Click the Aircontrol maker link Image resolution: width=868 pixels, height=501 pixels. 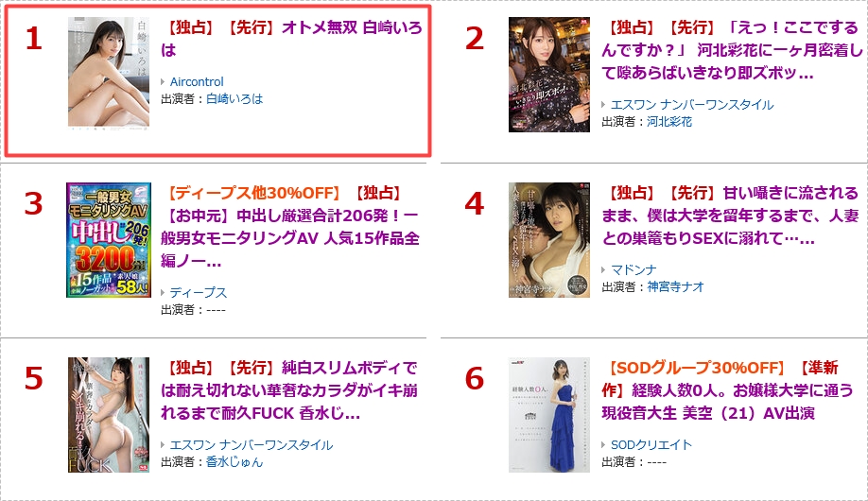click(x=197, y=82)
